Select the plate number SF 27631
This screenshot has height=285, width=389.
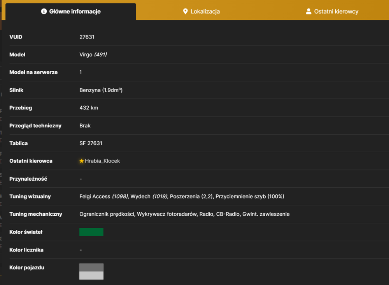(91, 143)
